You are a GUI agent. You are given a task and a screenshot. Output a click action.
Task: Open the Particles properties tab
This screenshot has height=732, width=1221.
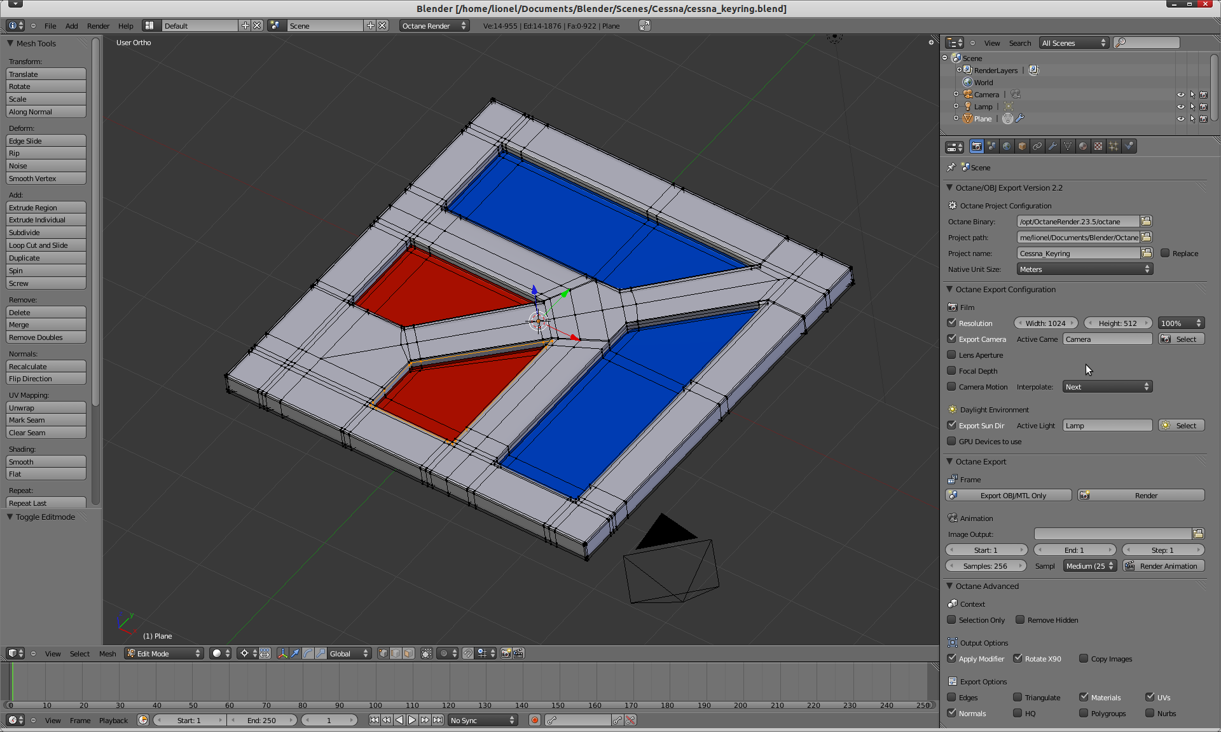[1114, 146]
